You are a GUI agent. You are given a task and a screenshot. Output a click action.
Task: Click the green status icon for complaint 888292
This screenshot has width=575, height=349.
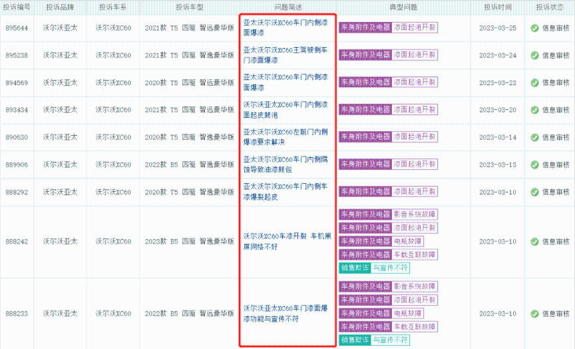534,192
